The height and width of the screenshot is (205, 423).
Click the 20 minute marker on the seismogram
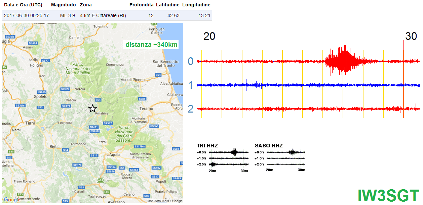[x=209, y=36]
